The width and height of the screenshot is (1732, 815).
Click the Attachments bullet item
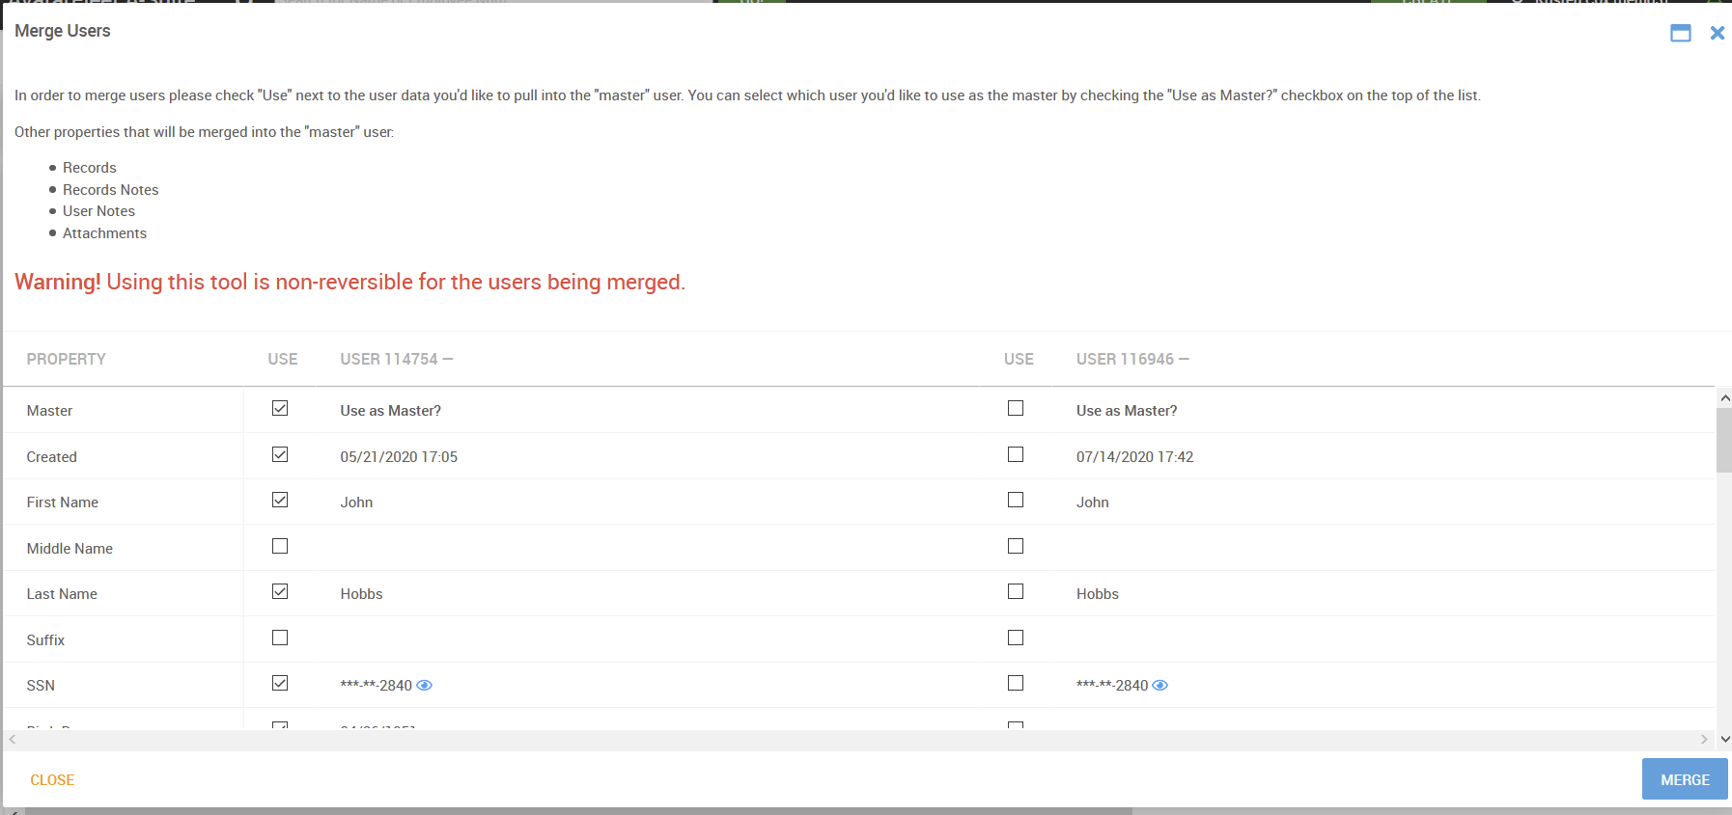pyautogui.click(x=104, y=233)
